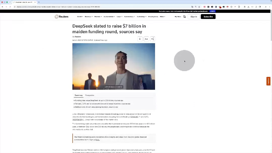
Task: Follow the newsletter sign up 'here' link
Action: point(98,140)
